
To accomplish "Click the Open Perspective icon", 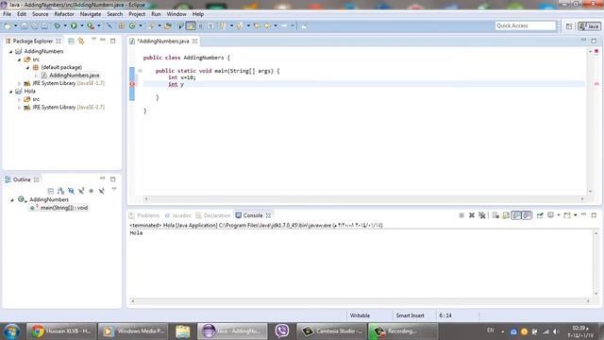I will 569,25.
